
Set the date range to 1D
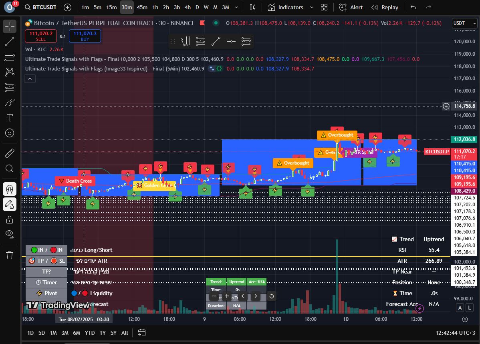click(30, 333)
